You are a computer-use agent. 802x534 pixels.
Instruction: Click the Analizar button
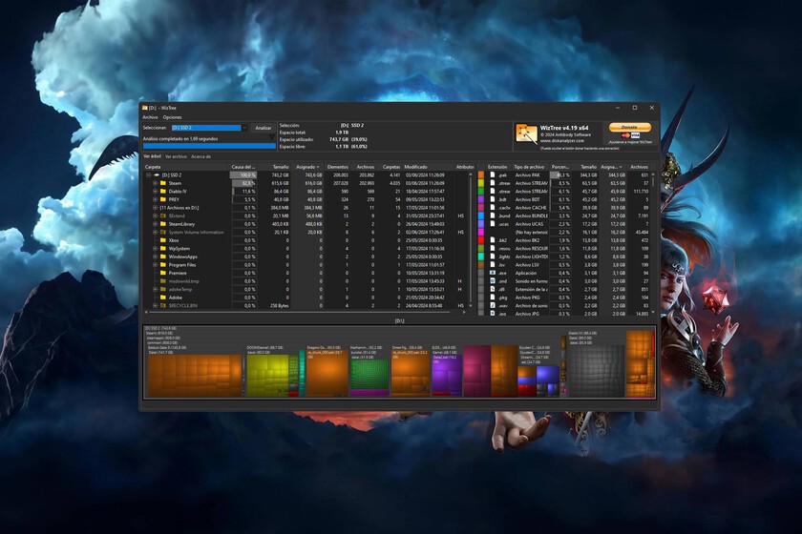pos(264,128)
